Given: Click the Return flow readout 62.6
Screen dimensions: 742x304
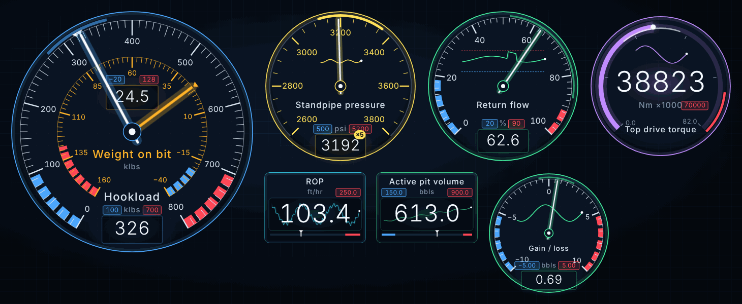Looking at the screenshot, I should coord(503,140).
